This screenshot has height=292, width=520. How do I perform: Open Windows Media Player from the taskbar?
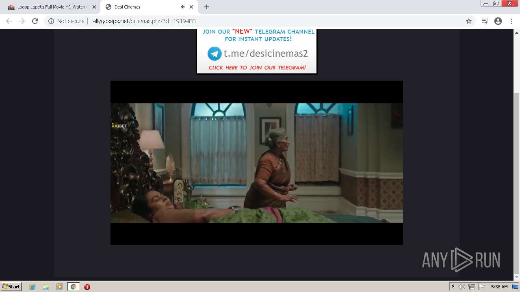click(60, 287)
